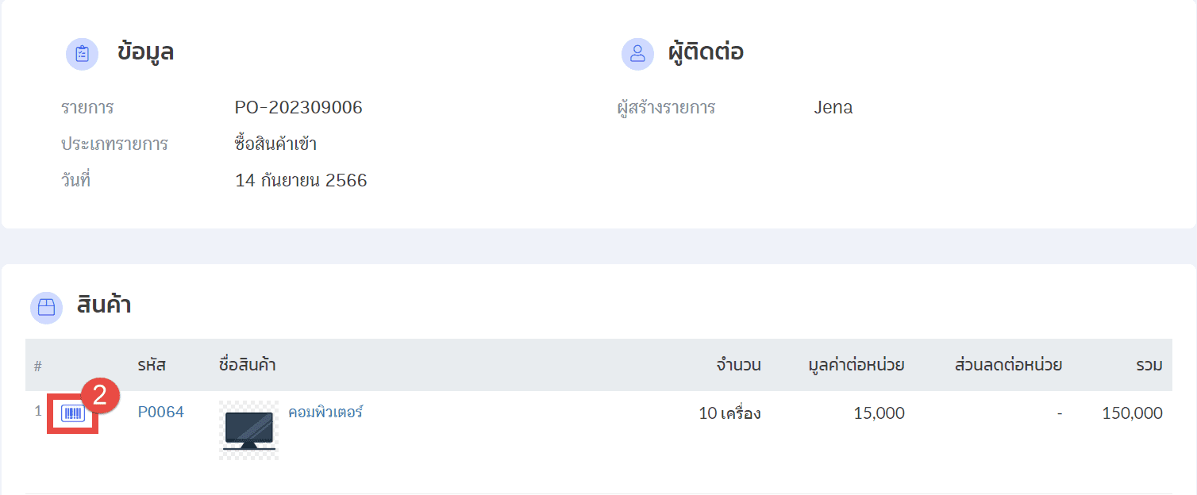This screenshot has height=495, width=1197.
Task: Click the box icon beside สินค้า
Action: tap(46, 307)
